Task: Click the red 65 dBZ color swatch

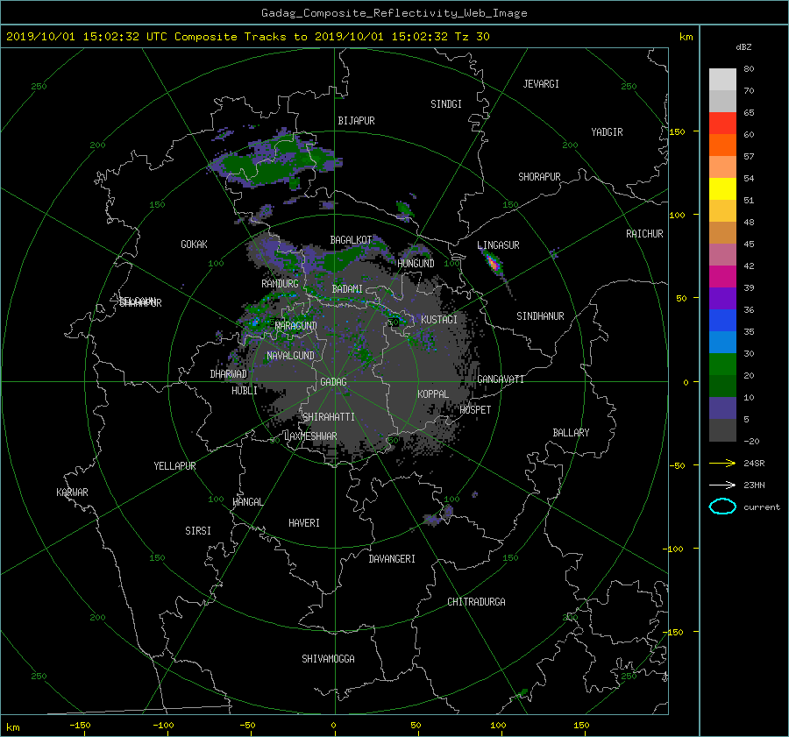Action: click(722, 124)
